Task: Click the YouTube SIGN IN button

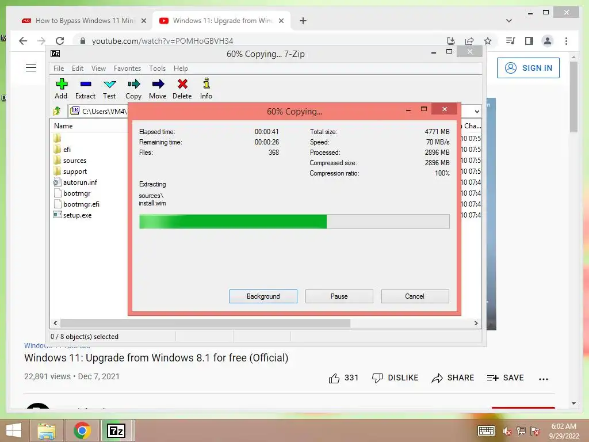Action: 528,68
